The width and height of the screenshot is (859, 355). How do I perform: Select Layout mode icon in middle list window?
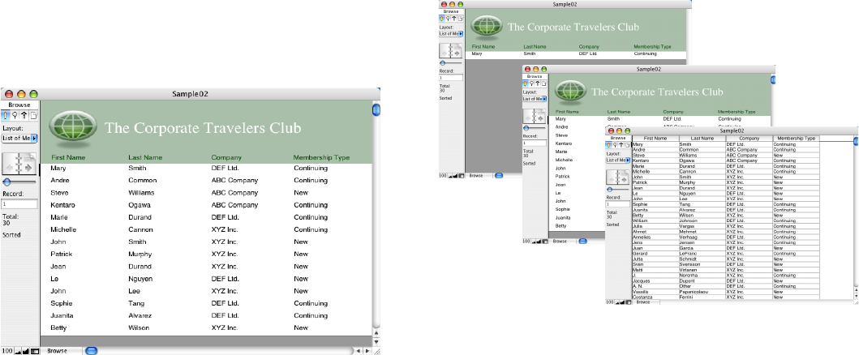tap(538, 83)
